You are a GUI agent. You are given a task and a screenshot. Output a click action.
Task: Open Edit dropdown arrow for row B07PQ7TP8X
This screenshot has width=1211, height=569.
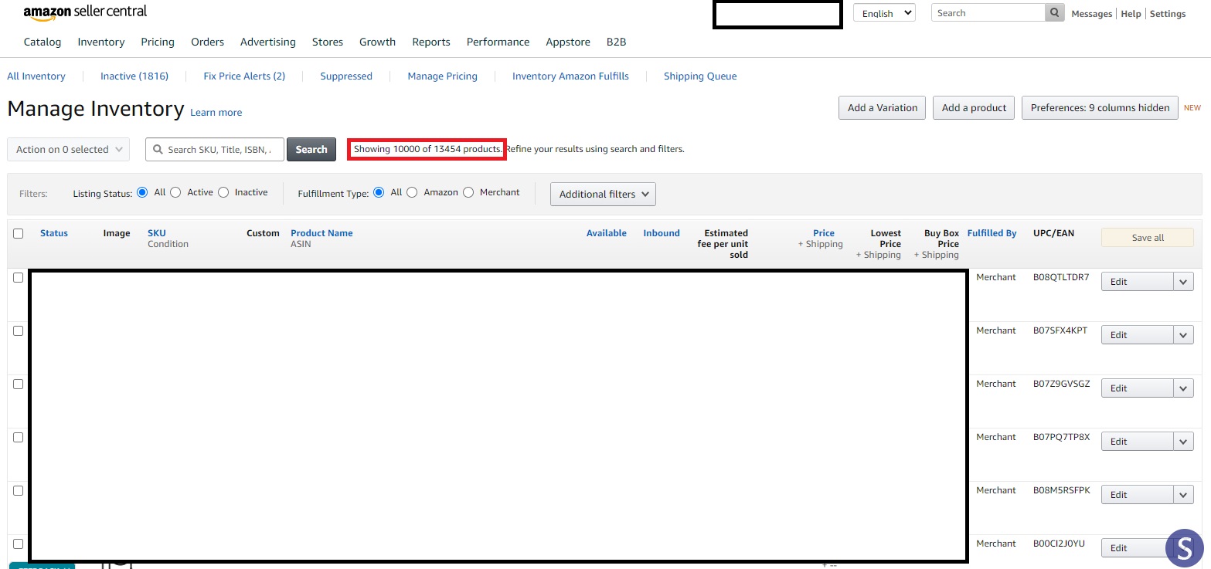tap(1183, 442)
